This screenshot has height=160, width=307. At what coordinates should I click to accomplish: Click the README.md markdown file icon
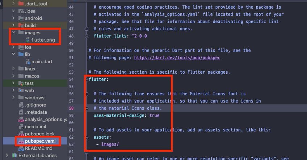tap(21, 148)
